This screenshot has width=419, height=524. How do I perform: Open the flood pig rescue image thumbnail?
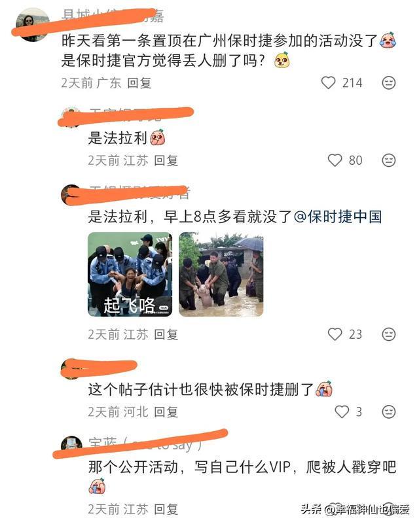click(221, 274)
